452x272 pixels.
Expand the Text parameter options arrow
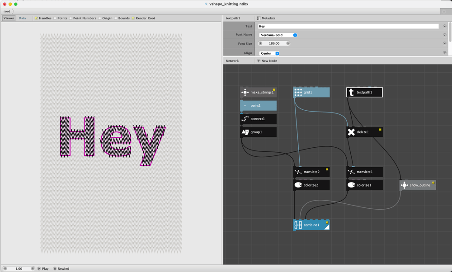444,26
